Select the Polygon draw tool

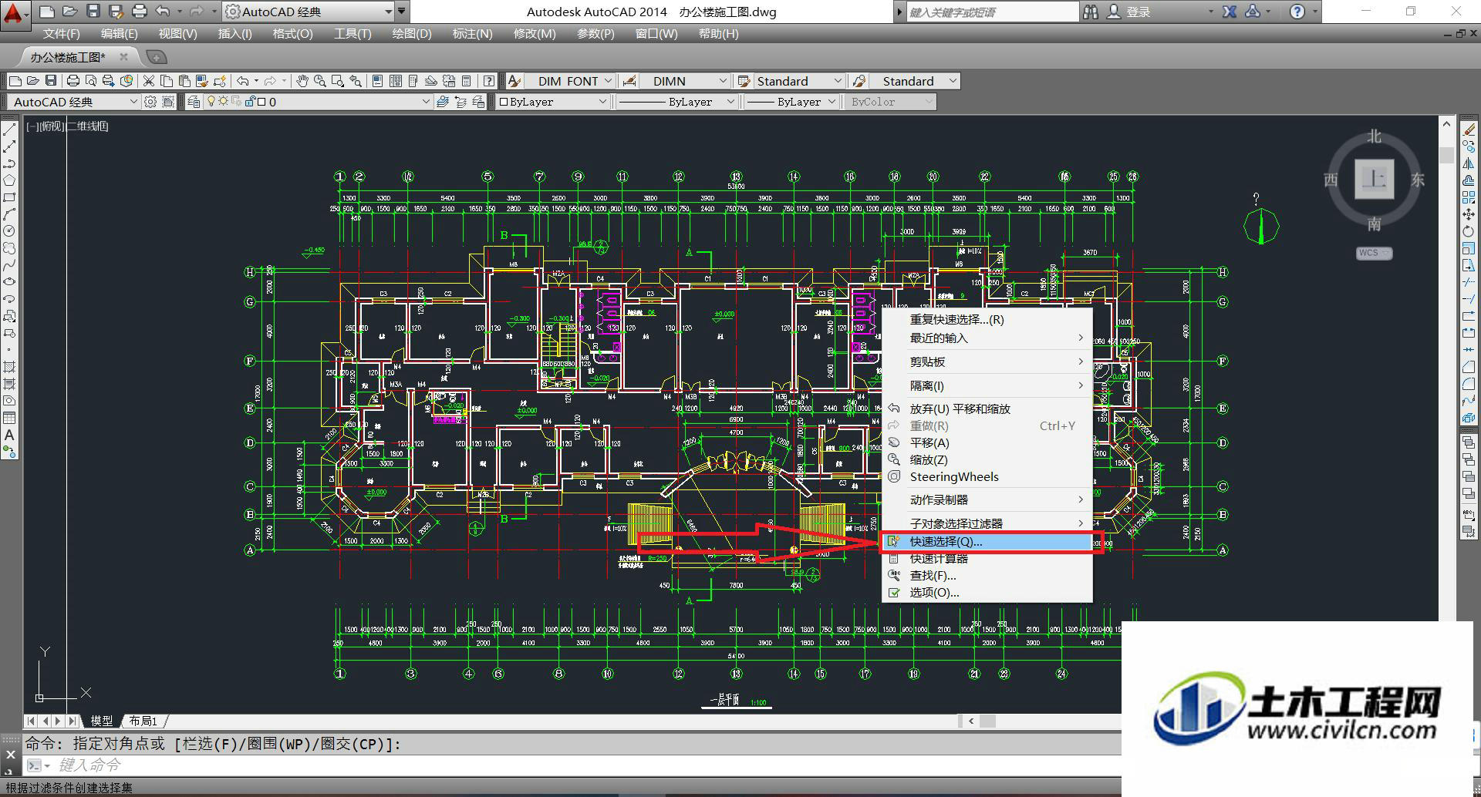(9, 180)
